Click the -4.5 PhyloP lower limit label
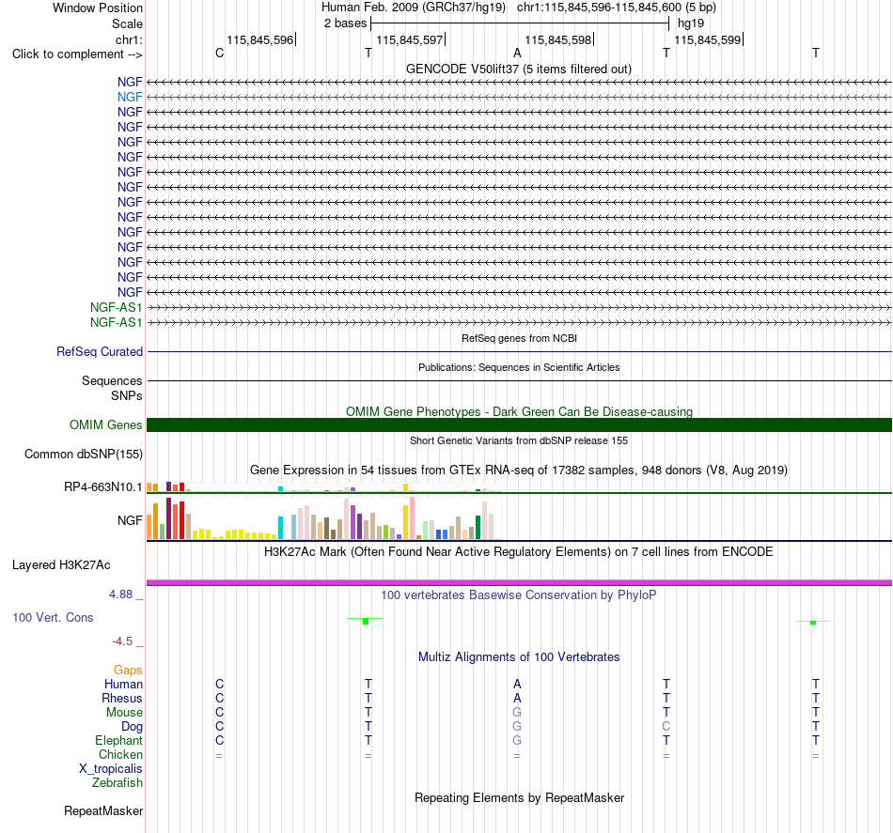Image resolution: width=893 pixels, height=833 pixels. tap(122, 641)
